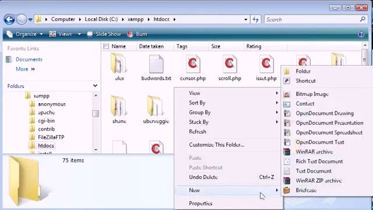
Task: Create a new Contact item
Action: (327, 104)
